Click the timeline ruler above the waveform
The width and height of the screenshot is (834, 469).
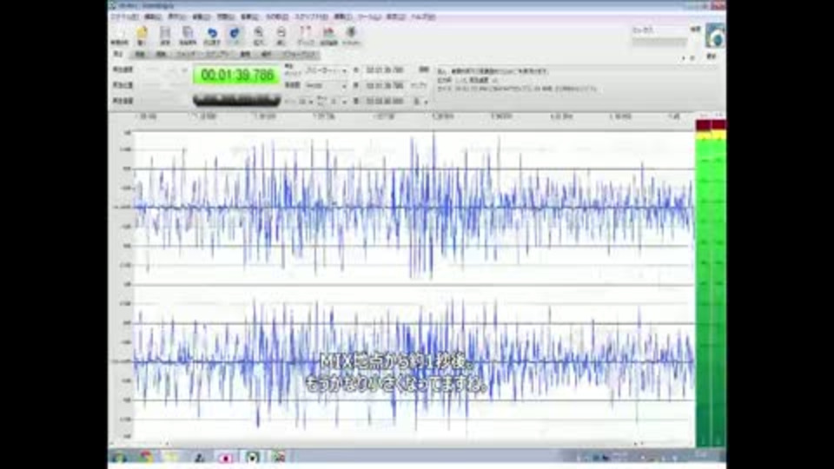[x=414, y=116]
